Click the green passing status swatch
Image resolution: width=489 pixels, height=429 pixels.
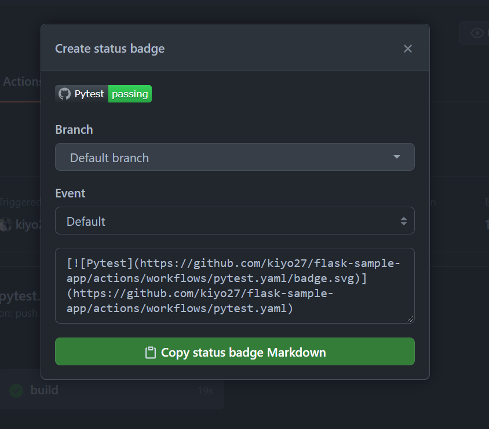point(130,93)
